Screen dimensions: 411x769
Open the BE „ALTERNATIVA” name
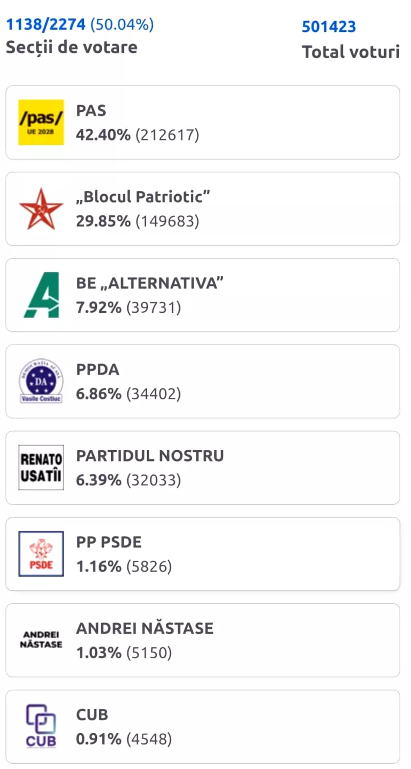coord(150,283)
